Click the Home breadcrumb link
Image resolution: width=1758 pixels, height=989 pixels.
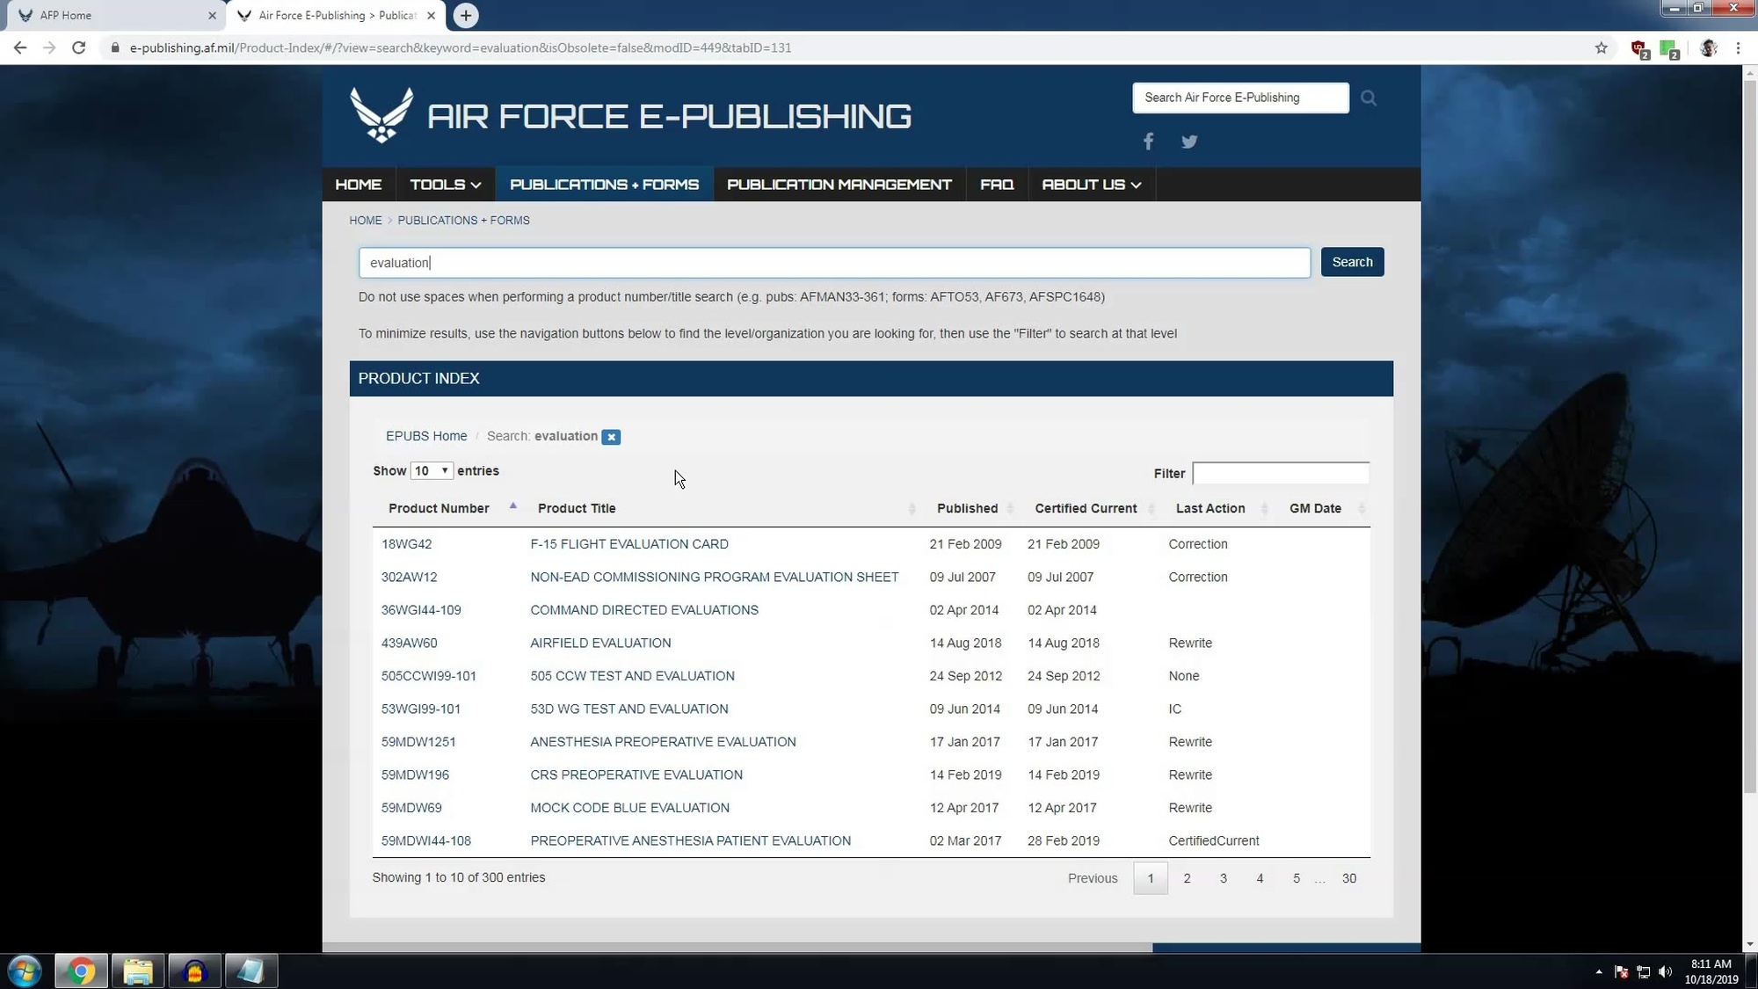click(x=366, y=221)
